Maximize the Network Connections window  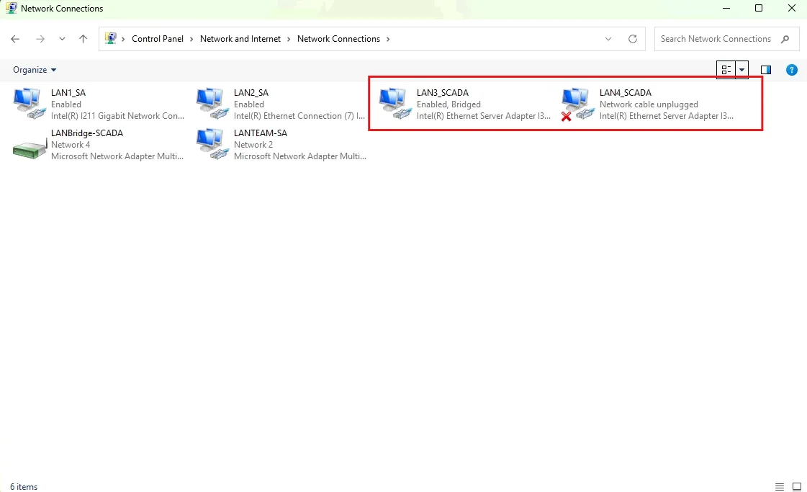(x=759, y=8)
